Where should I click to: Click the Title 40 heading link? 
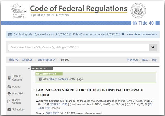[x=146, y=23]
